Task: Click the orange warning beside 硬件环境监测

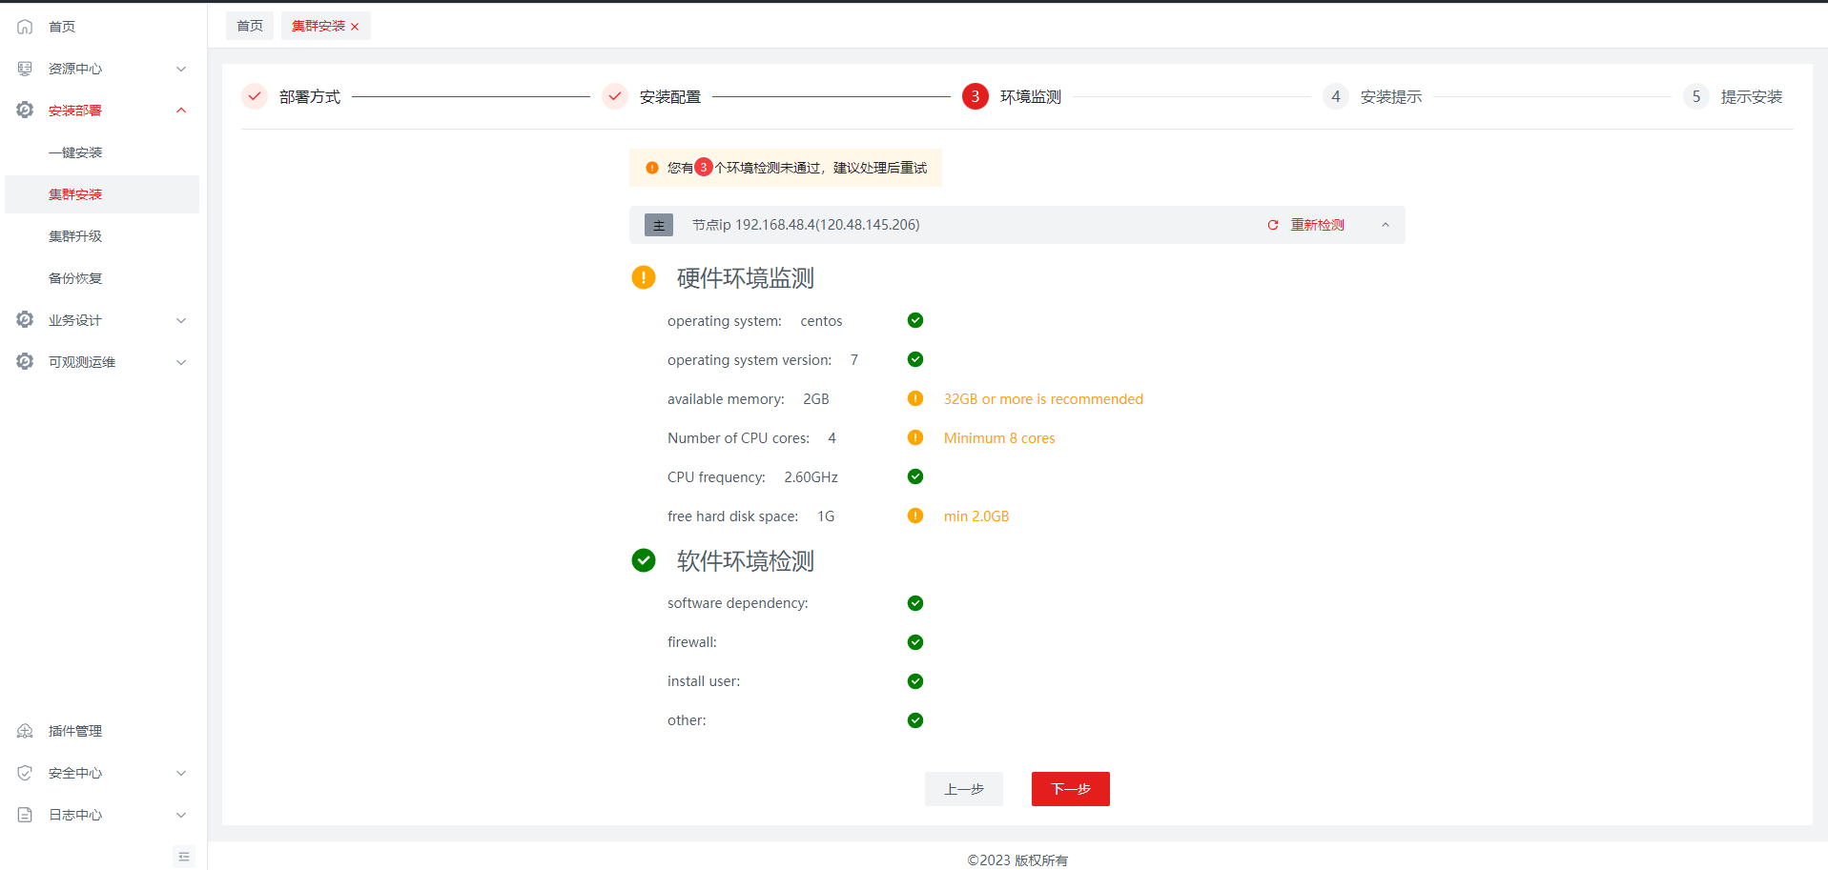Action: [x=644, y=277]
